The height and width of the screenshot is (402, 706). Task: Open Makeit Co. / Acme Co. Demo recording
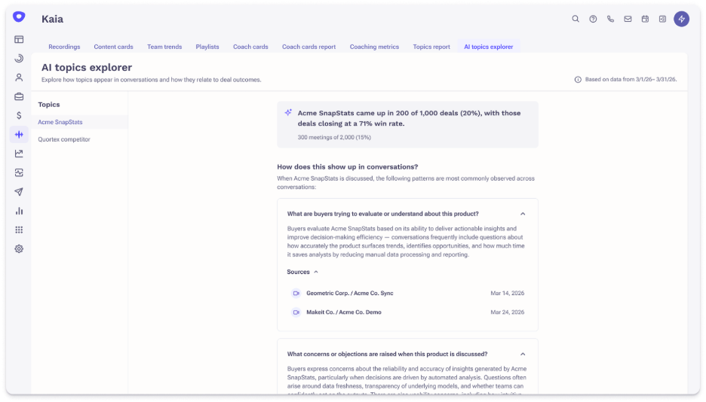[x=343, y=312]
